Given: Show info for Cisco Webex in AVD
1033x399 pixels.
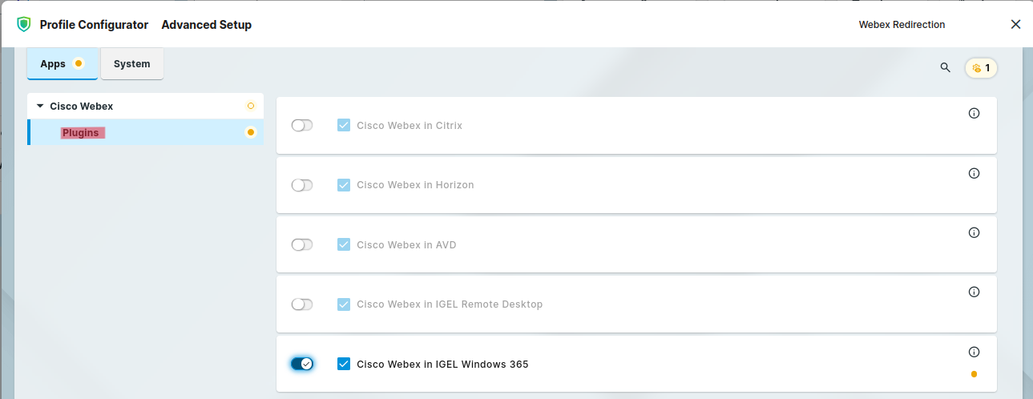Looking at the screenshot, I should click(974, 233).
